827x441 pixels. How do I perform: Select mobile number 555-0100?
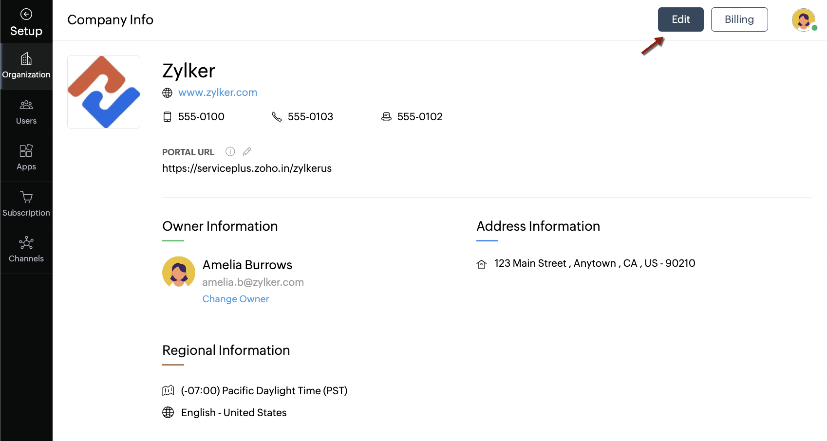point(201,117)
